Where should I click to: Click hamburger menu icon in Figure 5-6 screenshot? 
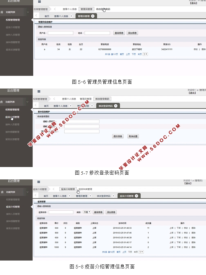point(40,1)
